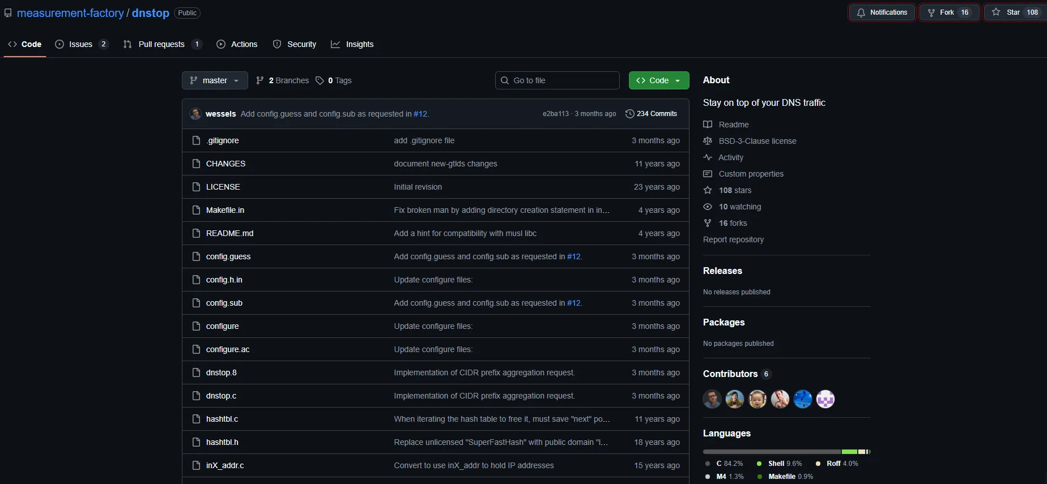Expand the master branch dropdown

tap(215, 80)
